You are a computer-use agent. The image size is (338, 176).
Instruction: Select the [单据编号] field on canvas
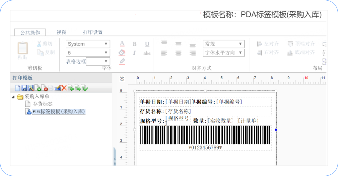pyautogui.click(x=229, y=102)
